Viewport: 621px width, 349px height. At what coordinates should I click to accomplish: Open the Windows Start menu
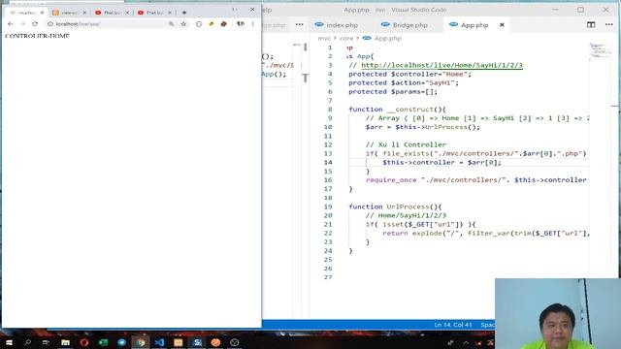tap(9, 342)
